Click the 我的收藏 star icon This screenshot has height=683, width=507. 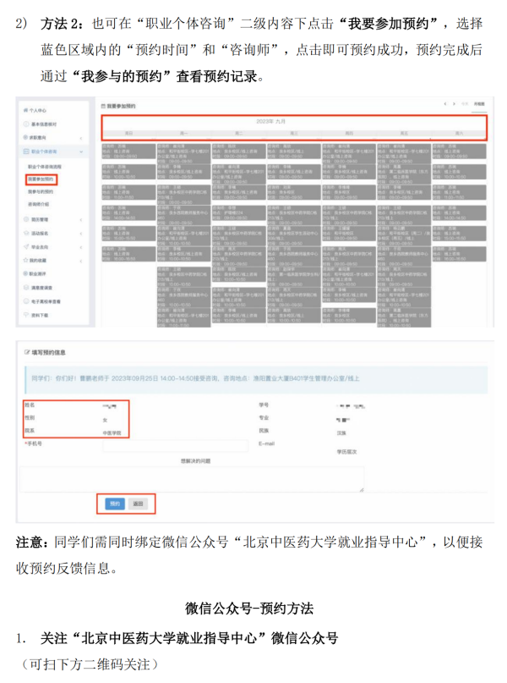click(x=24, y=261)
